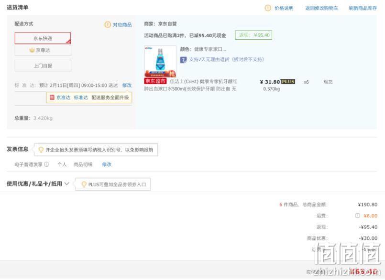Image resolution: width=385 pixels, height=280 pixels.
Task: Click the info icon beside shipping fee ¥6.00
Action: click(x=358, y=215)
